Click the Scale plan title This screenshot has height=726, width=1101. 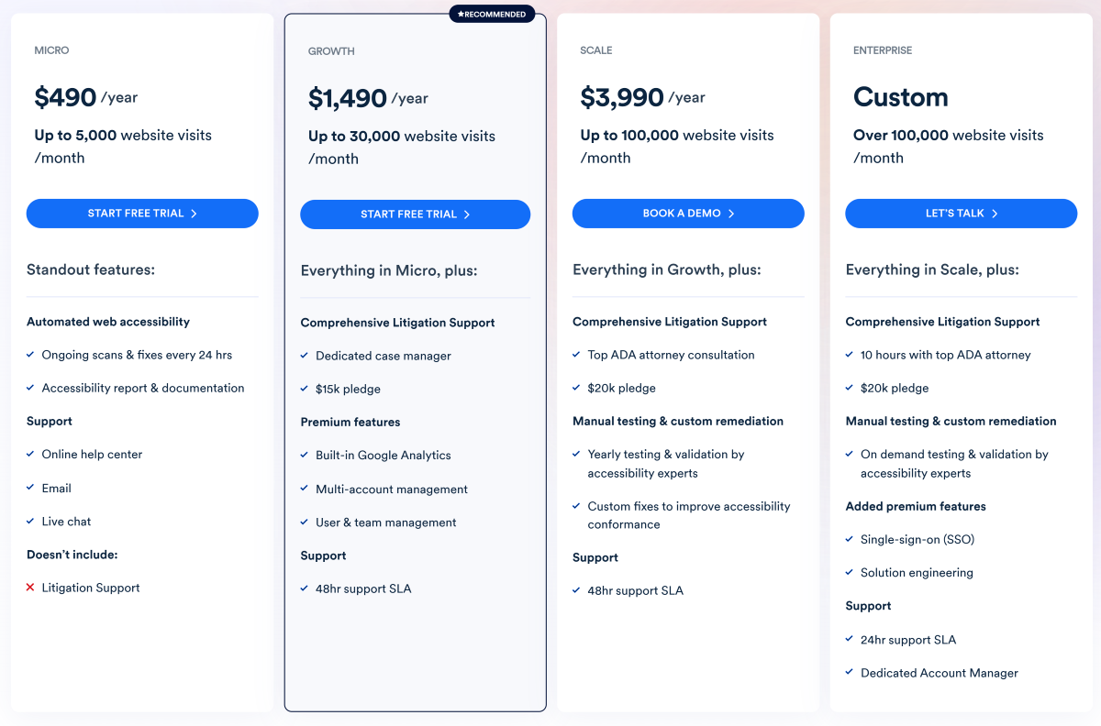click(596, 50)
